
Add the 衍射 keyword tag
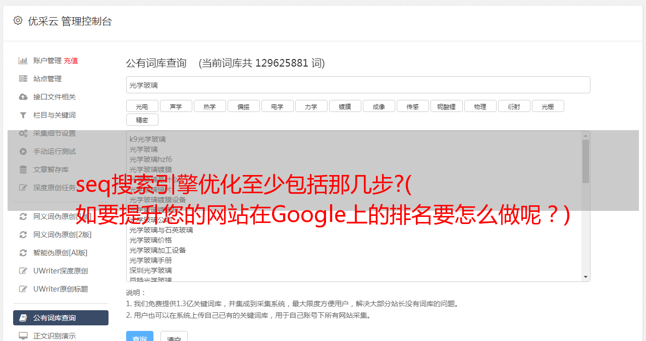pyautogui.click(x=514, y=106)
